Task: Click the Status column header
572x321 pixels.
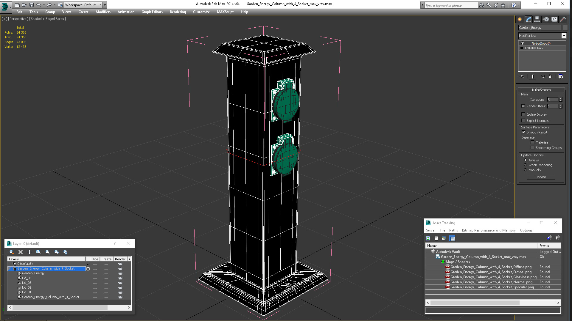Action: [549, 246]
